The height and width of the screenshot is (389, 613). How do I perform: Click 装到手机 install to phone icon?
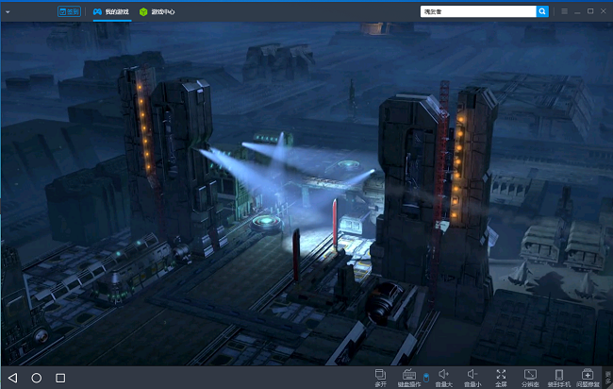pos(559,378)
